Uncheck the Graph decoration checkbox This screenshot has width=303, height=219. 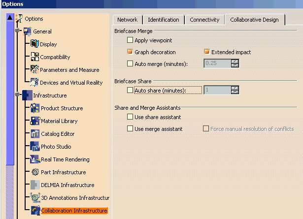click(130, 52)
